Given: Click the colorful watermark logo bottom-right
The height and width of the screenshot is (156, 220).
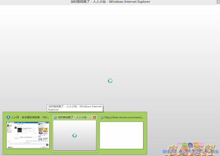Looking at the screenshot, I should point(191,149).
